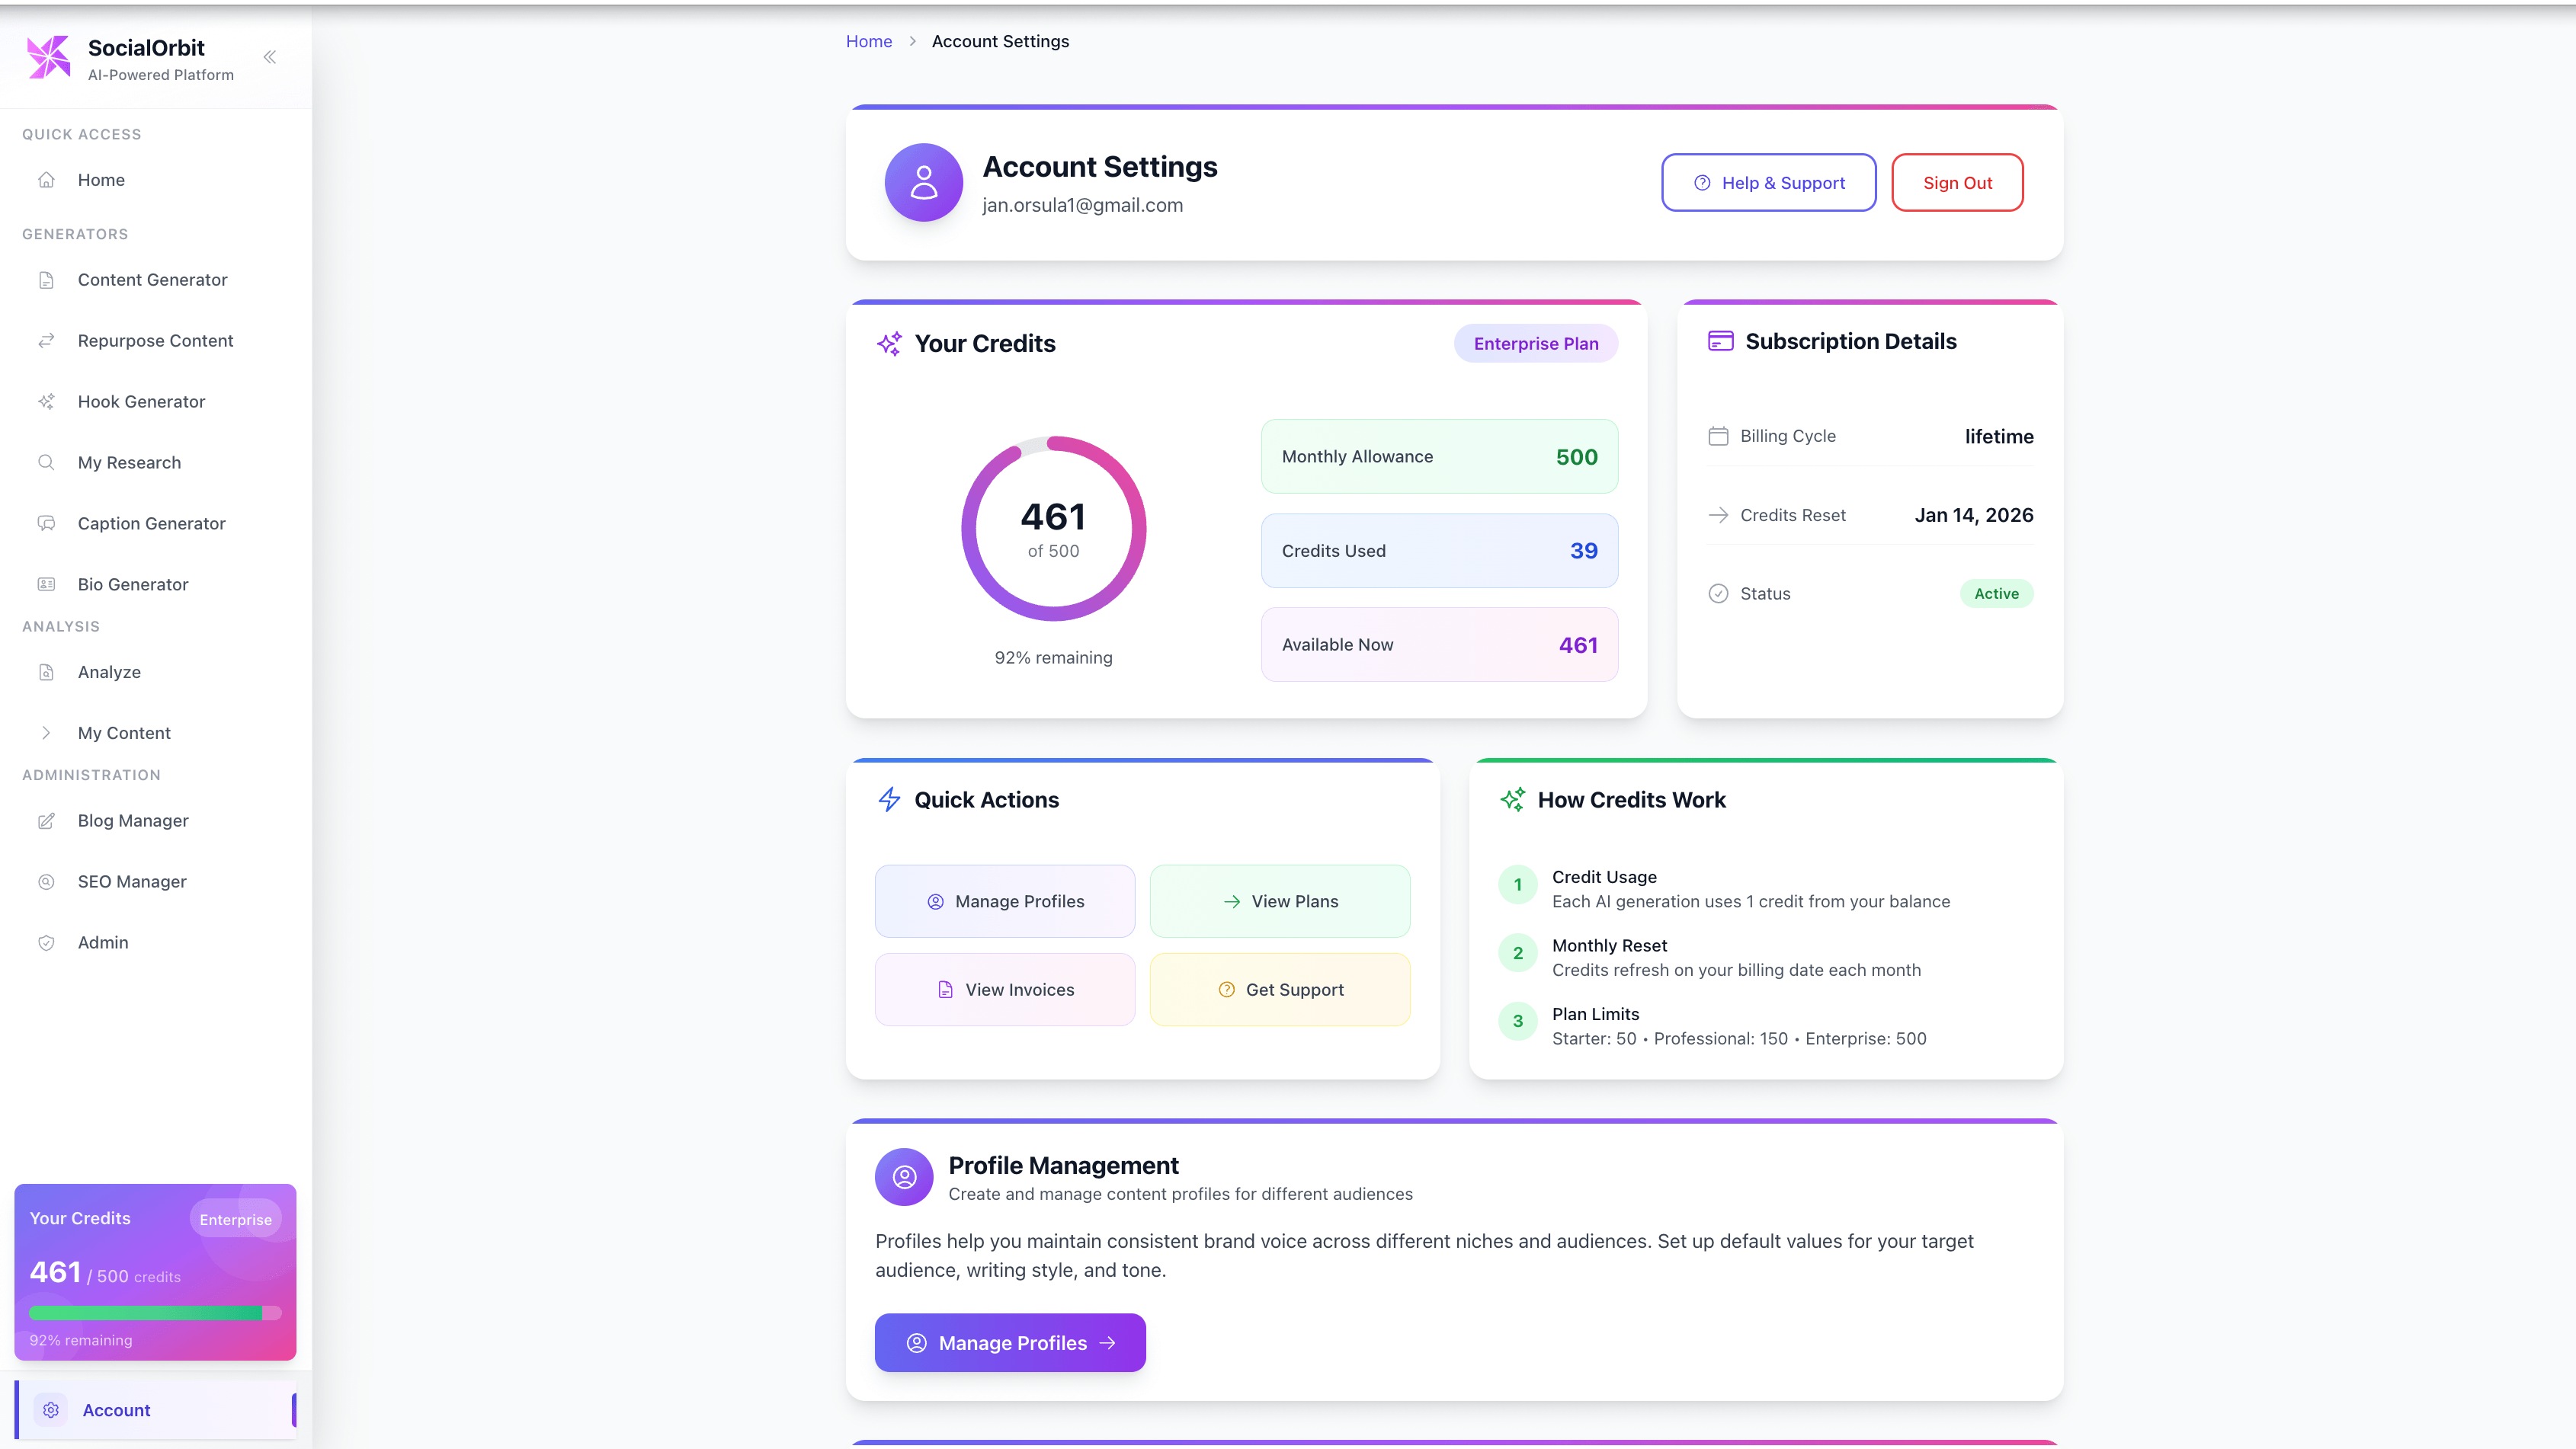Click the Sign Out button
Viewport: 2576px width, 1449px height.
(x=1956, y=182)
